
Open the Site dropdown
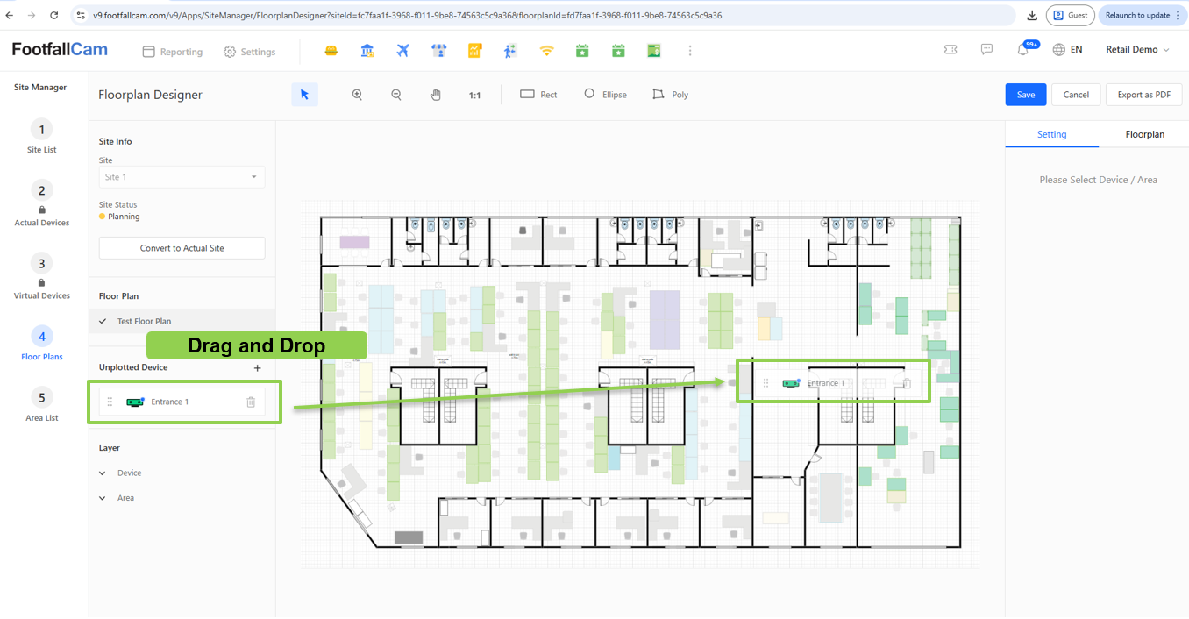(x=182, y=177)
